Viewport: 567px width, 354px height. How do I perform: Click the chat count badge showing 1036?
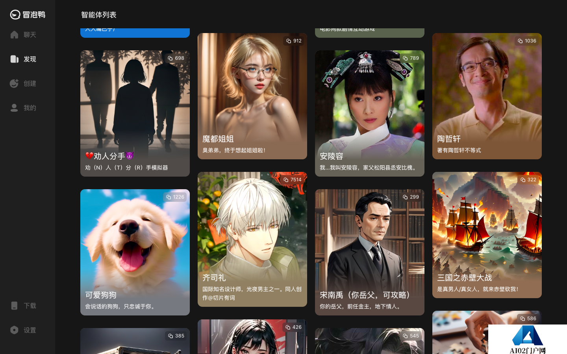(x=527, y=41)
